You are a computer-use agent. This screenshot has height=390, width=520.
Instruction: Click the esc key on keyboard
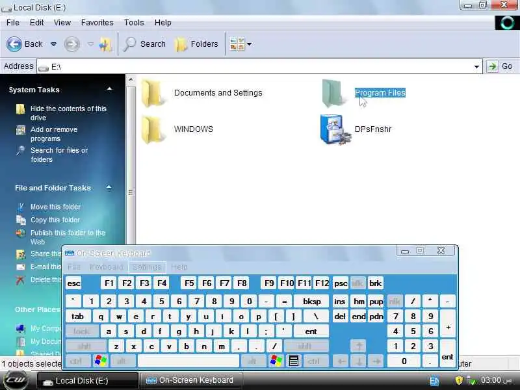73,283
